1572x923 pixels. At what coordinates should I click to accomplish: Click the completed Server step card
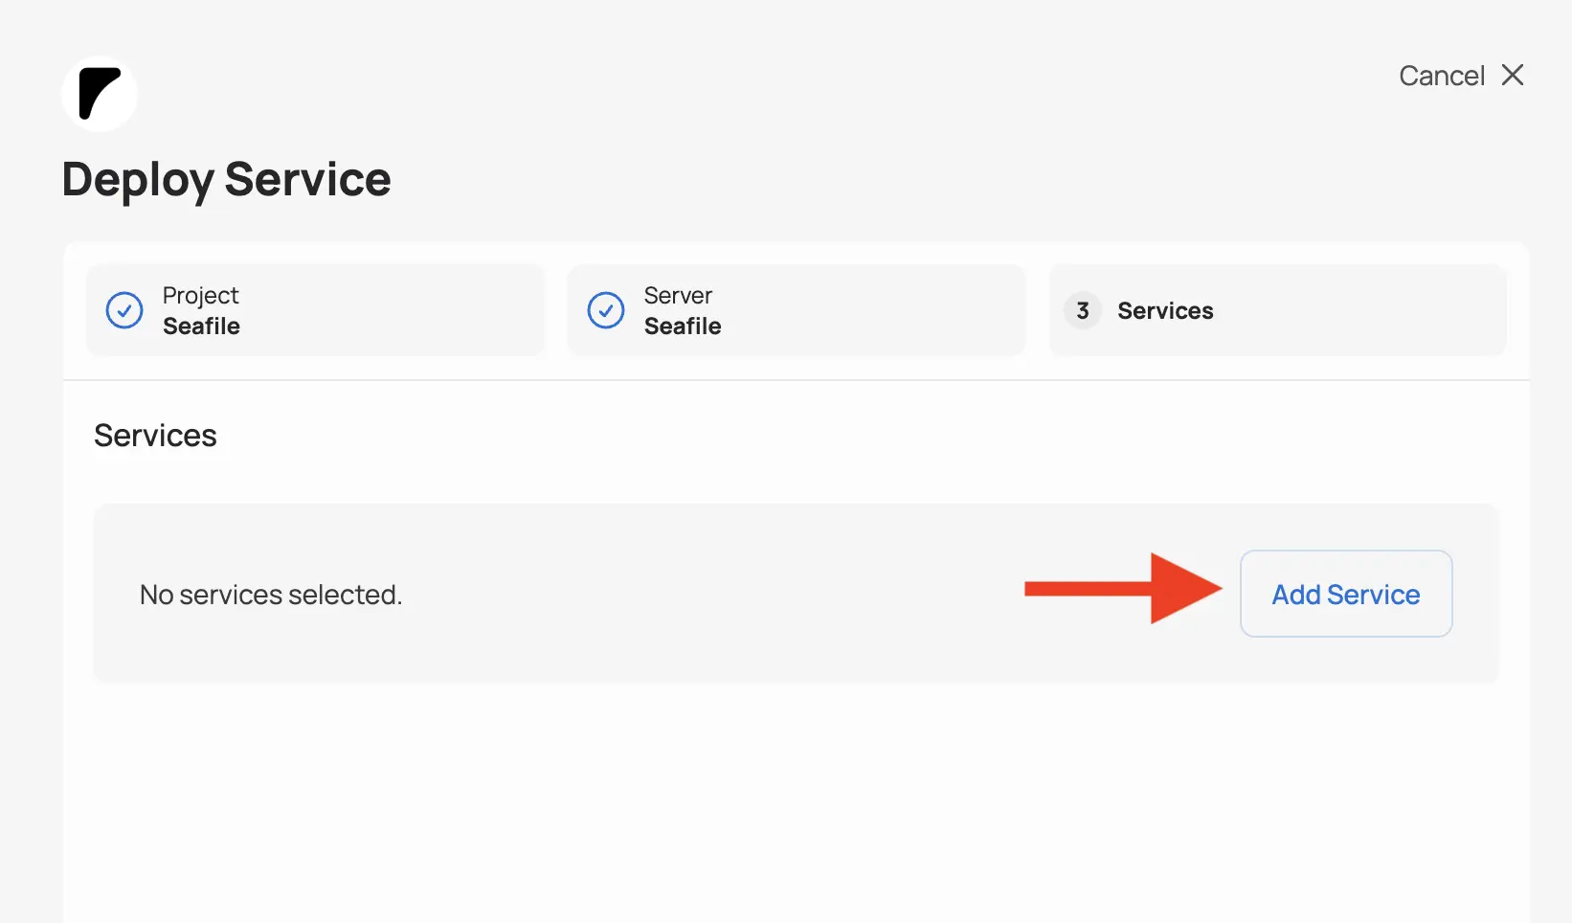797,309
